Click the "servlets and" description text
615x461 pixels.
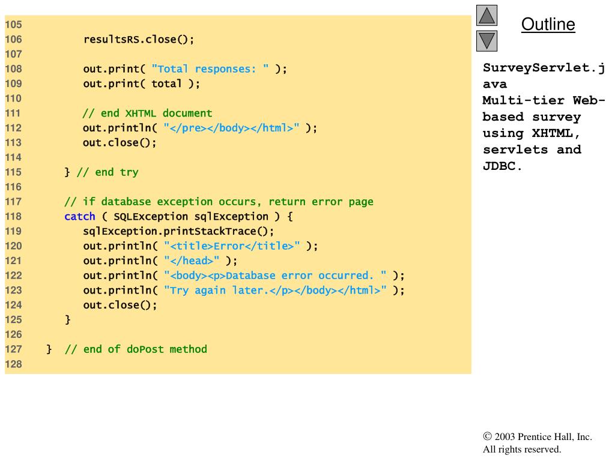pos(532,149)
